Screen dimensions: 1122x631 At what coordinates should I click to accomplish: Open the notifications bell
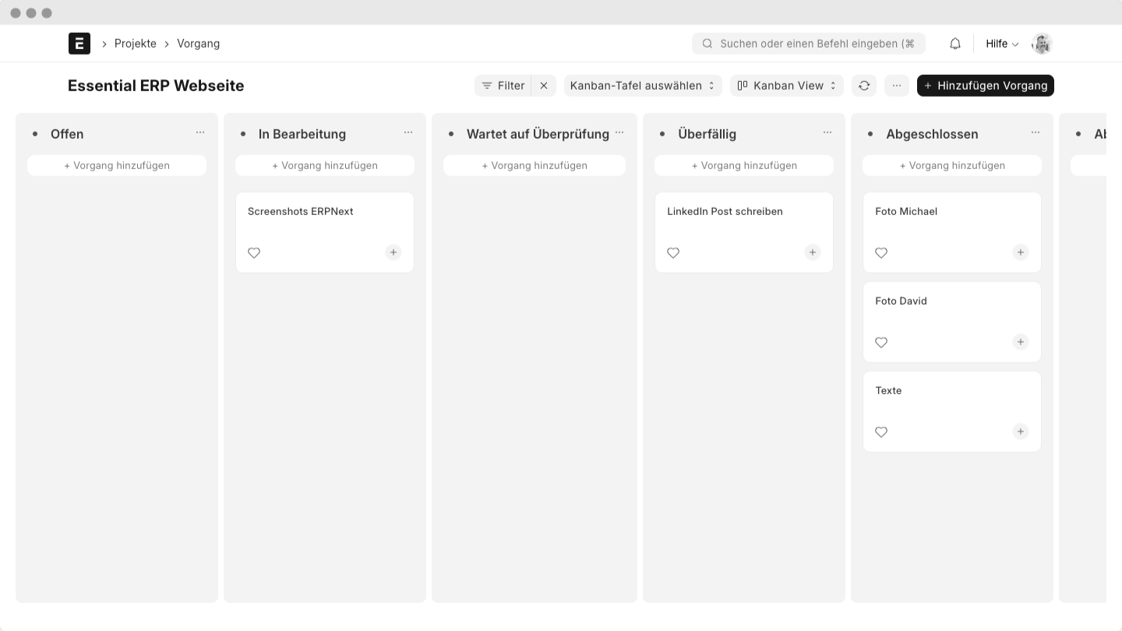tap(954, 44)
